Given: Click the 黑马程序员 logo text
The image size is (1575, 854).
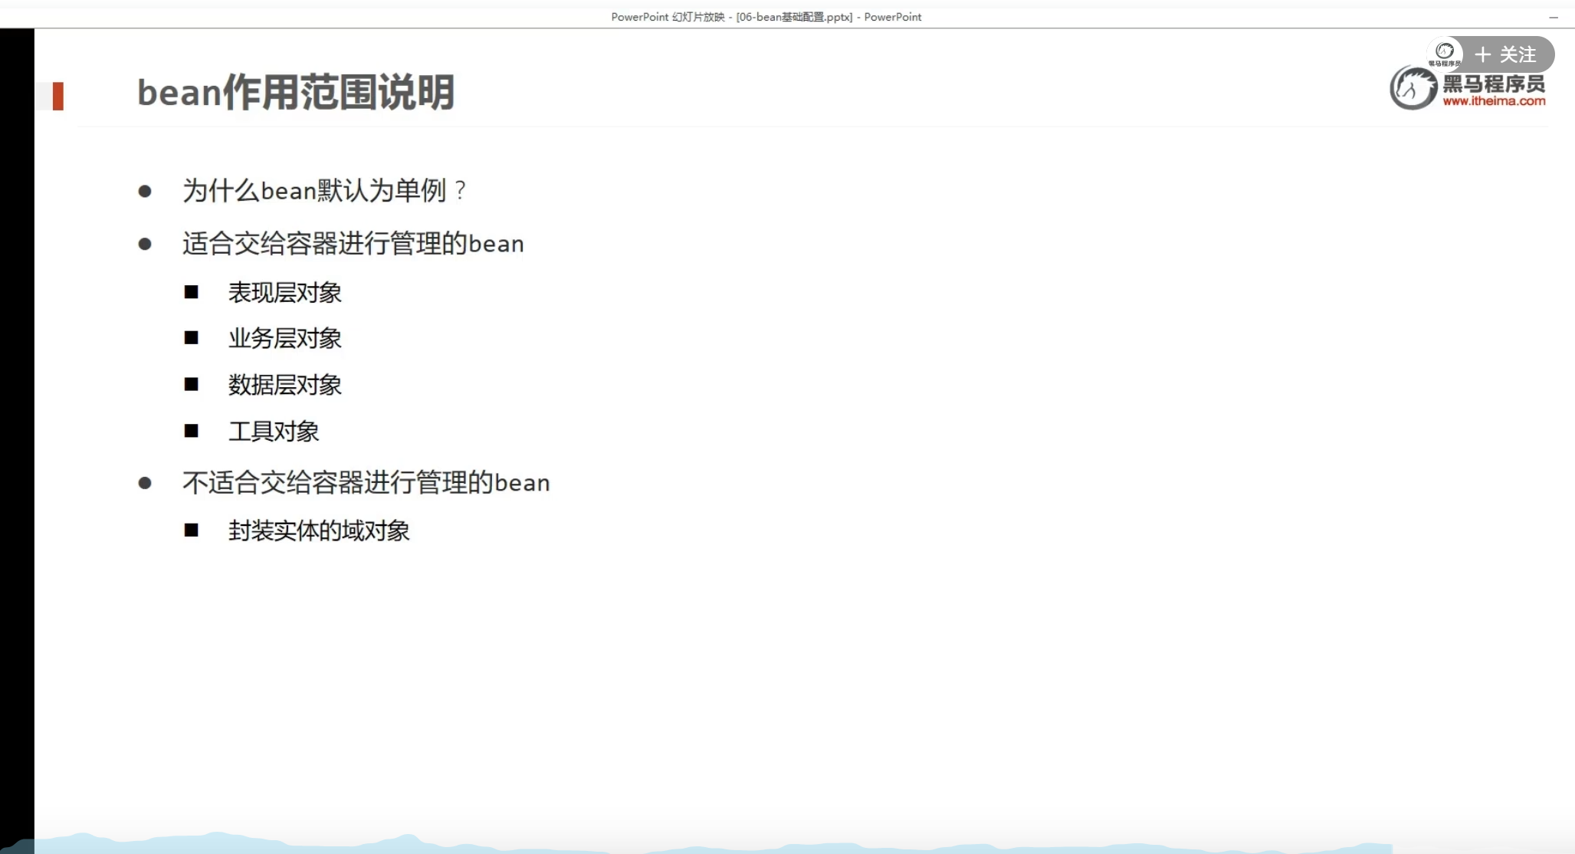Looking at the screenshot, I should tap(1493, 83).
